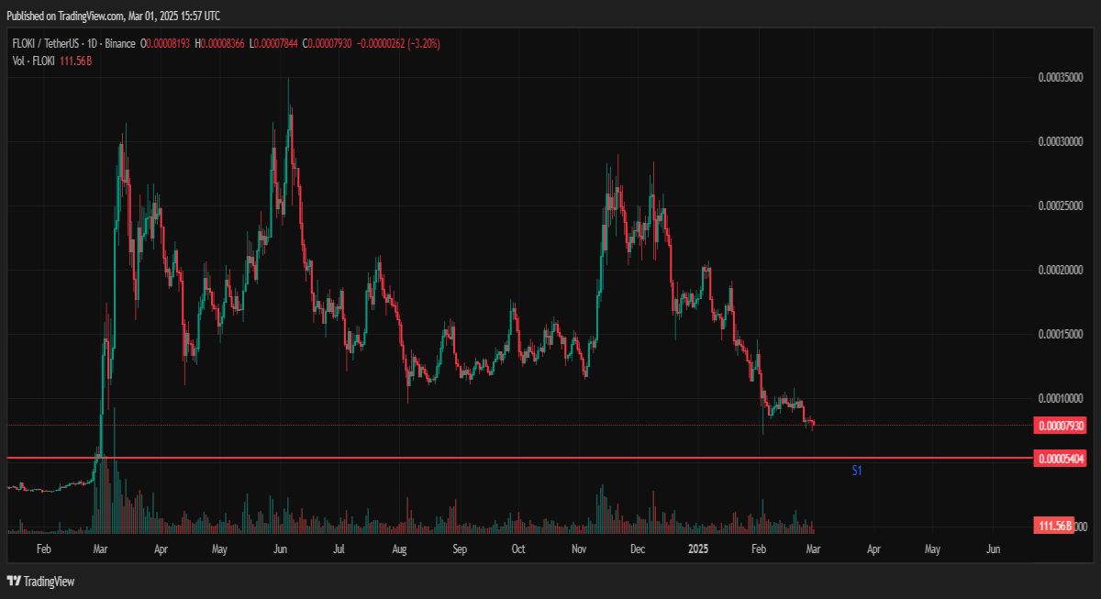Click the 0.00025000 price axis label
Viewport: 1101px width, 599px height.
tap(1061, 206)
